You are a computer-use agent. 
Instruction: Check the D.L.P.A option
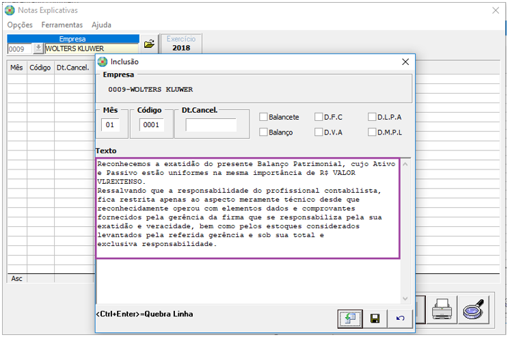(x=372, y=117)
